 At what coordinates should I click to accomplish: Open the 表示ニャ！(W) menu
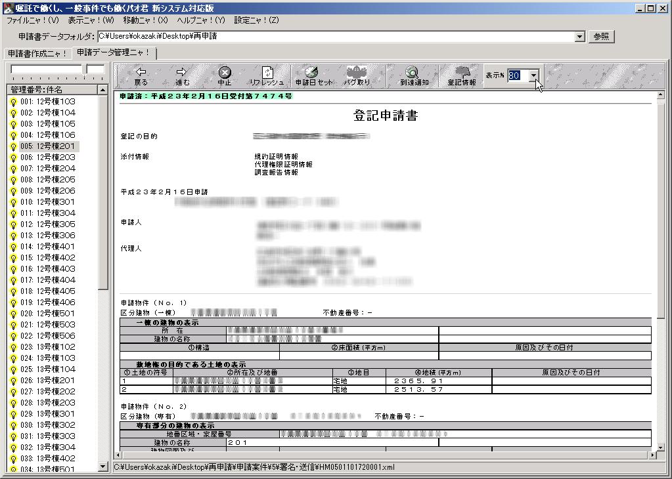(x=91, y=20)
